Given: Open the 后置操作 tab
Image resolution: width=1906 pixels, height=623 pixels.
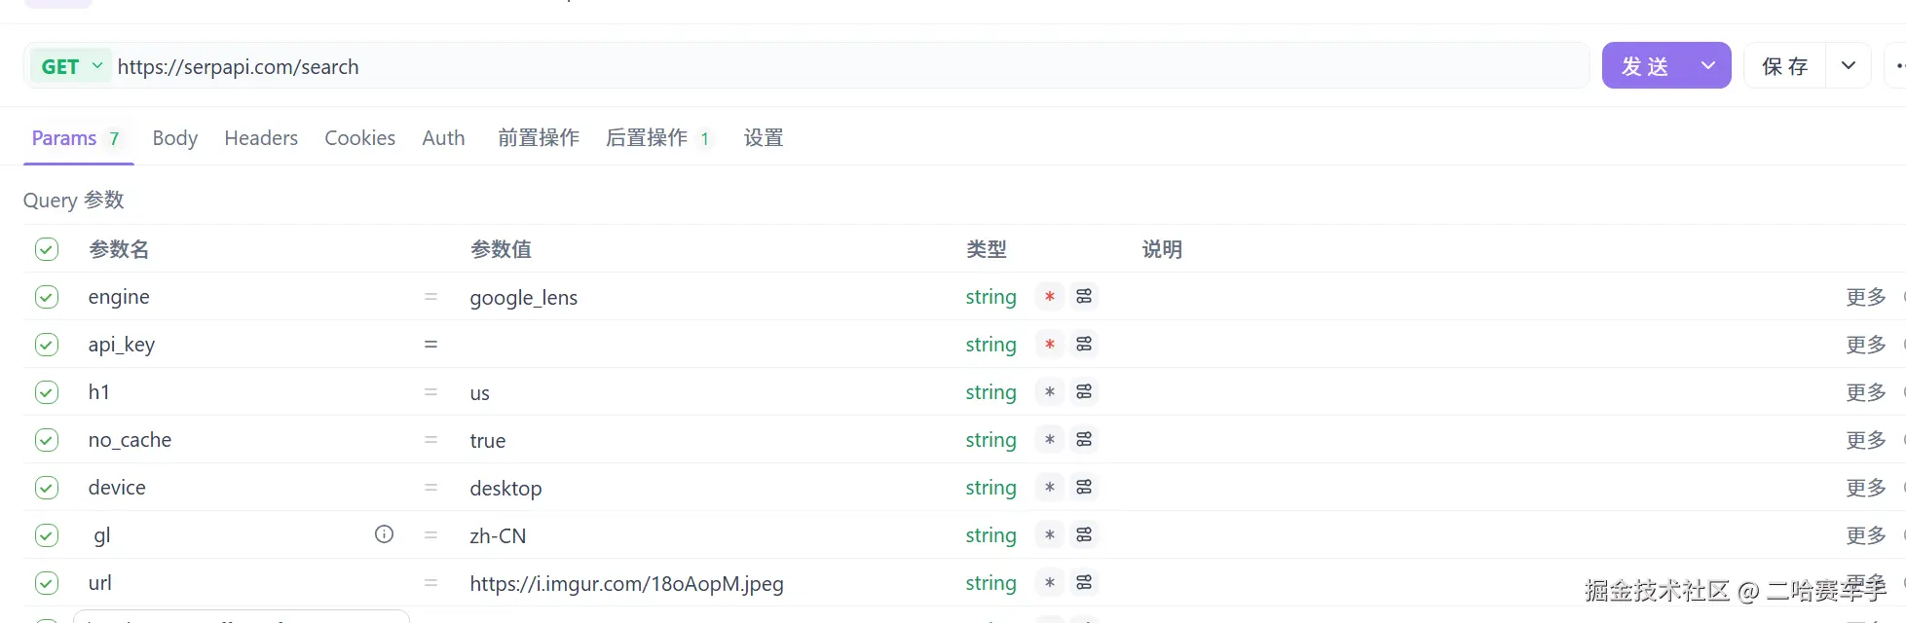Looking at the screenshot, I should (x=658, y=138).
